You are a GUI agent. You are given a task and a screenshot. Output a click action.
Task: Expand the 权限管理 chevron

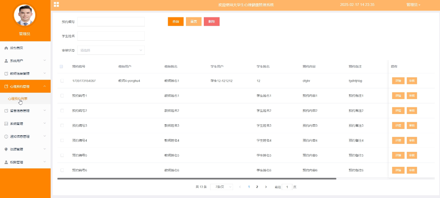45,162
